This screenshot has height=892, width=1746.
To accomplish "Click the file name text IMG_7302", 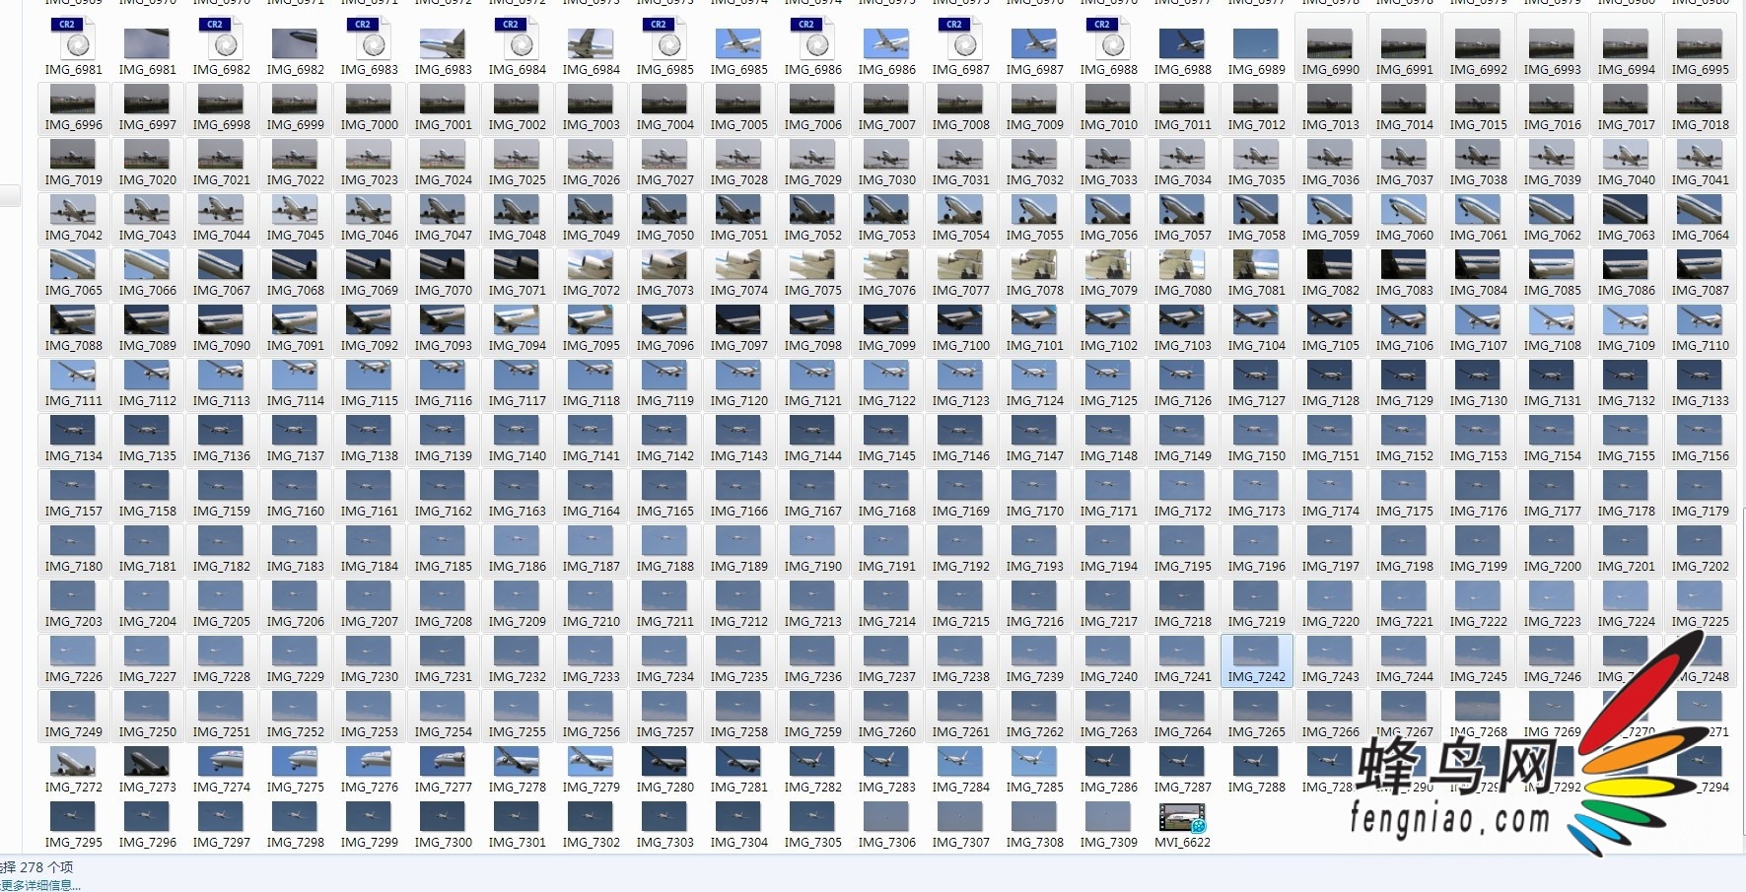I will [591, 843].
